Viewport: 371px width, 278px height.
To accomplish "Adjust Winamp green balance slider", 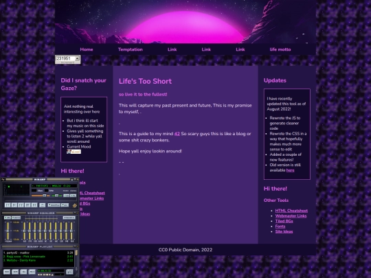I will click(56, 196).
